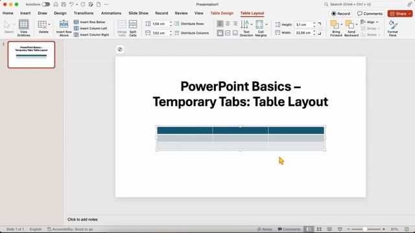Click the Save icon in title bar
The image size is (415, 233).
(x=64, y=5)
